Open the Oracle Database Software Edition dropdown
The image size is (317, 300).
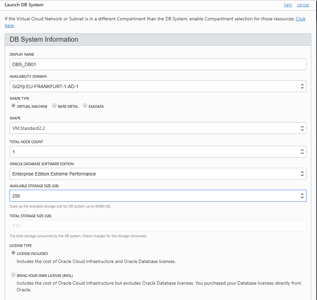click(x=158, y=174)
